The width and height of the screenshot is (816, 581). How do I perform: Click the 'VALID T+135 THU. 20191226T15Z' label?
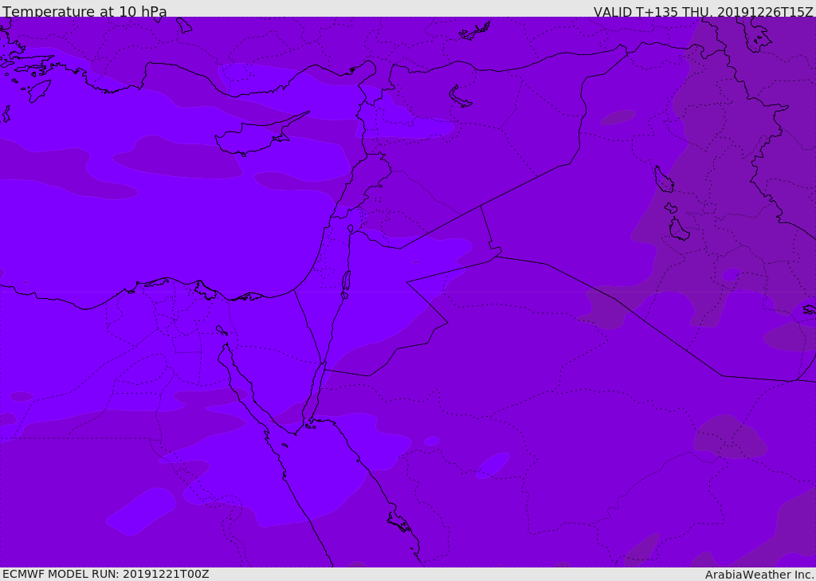tap(703, 12)
